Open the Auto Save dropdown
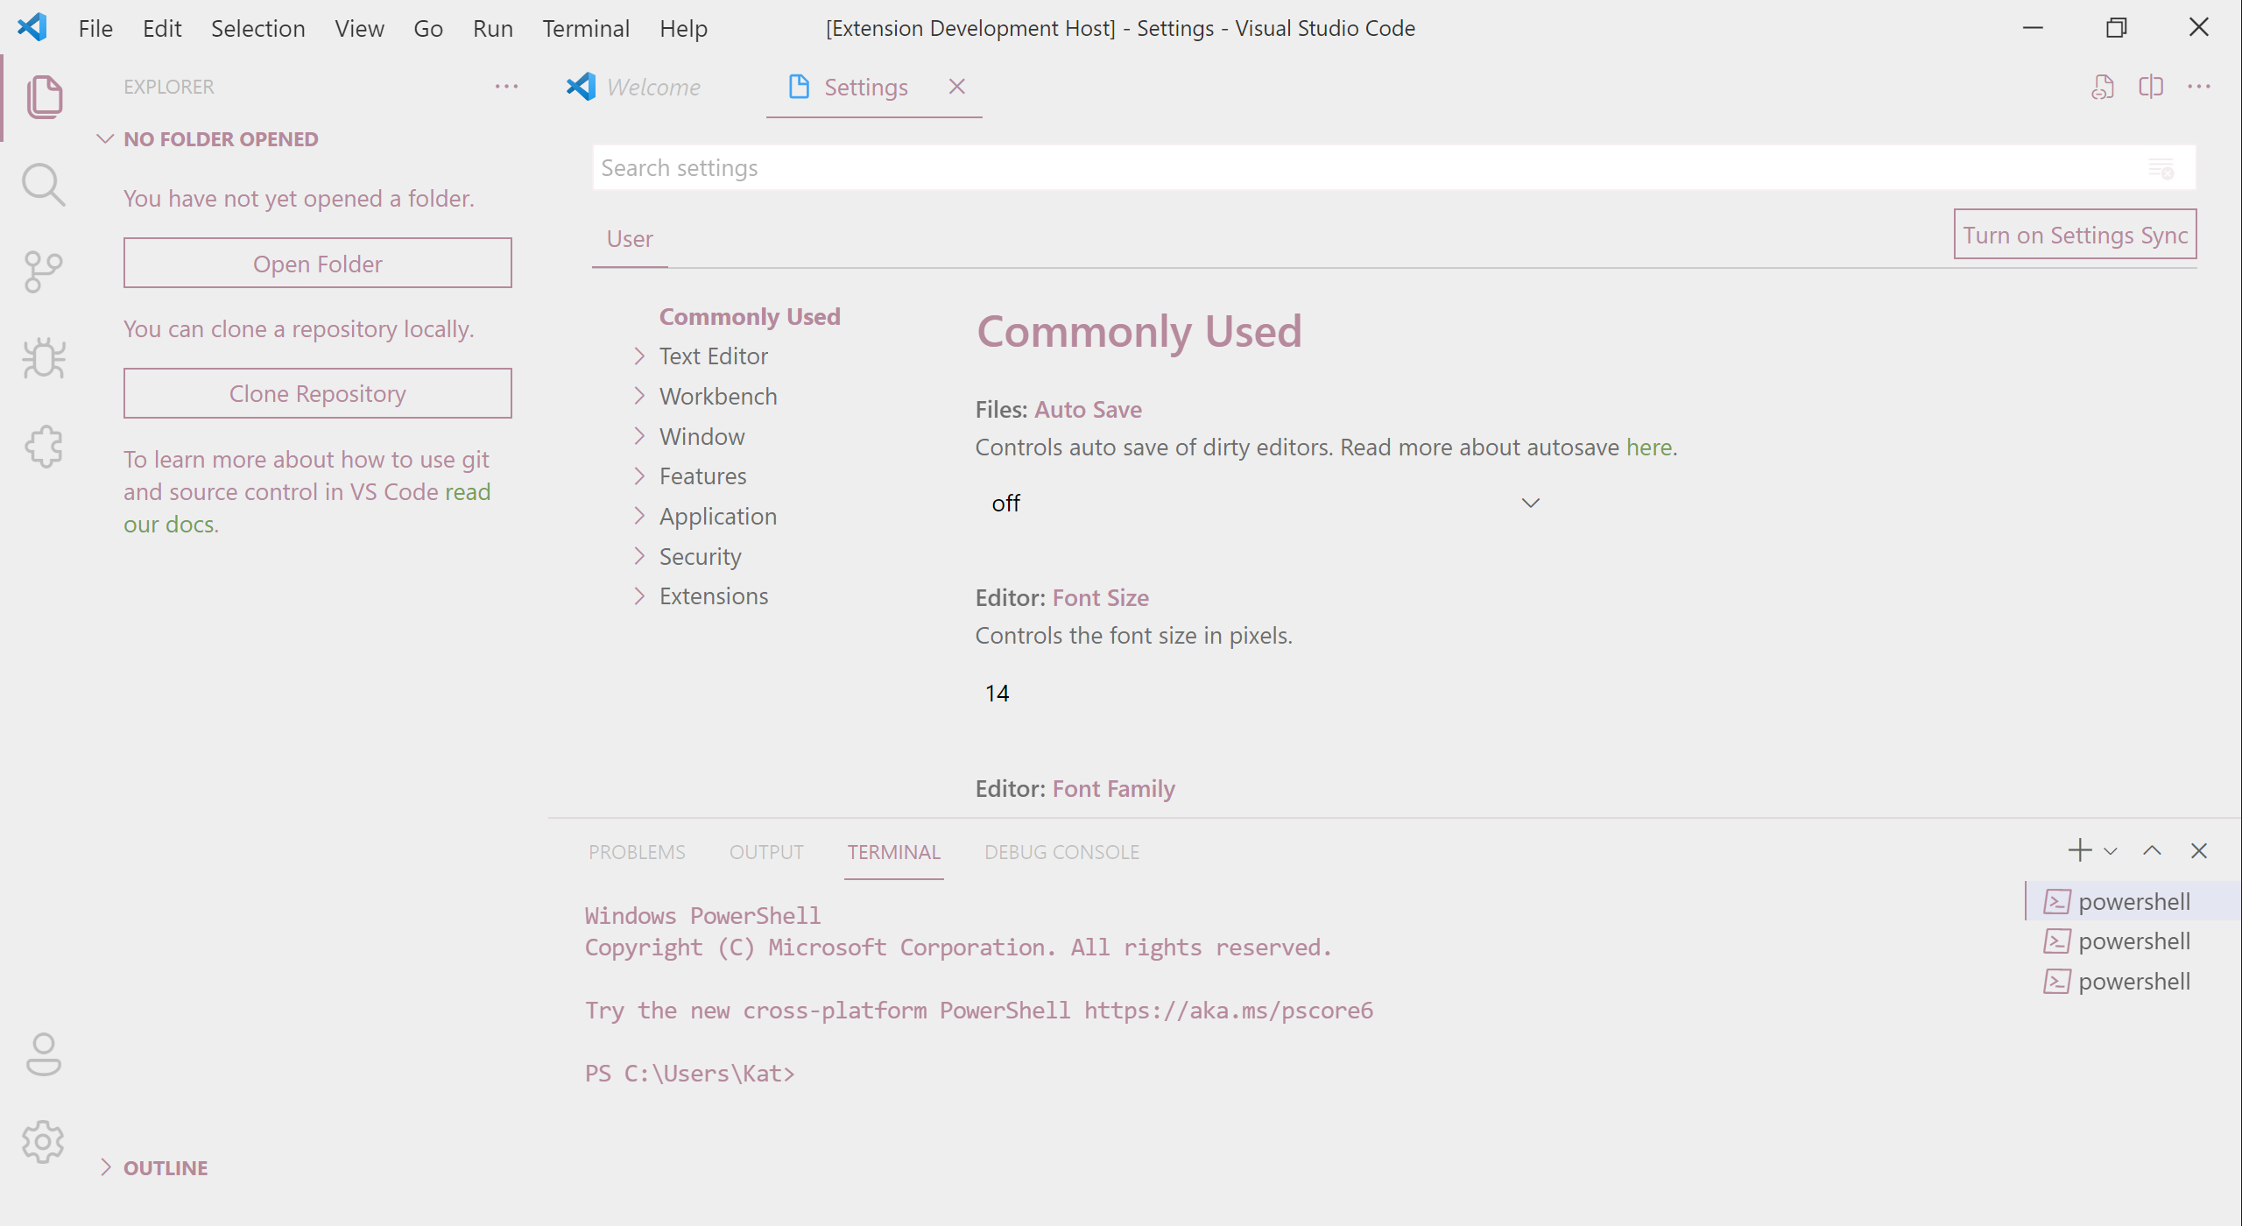The height and width of the screenshot is (1226, 2242). coord(1261,504)
